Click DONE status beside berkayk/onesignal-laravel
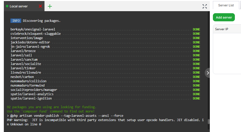This screenshot has width=241, height=132. [196, 29]
